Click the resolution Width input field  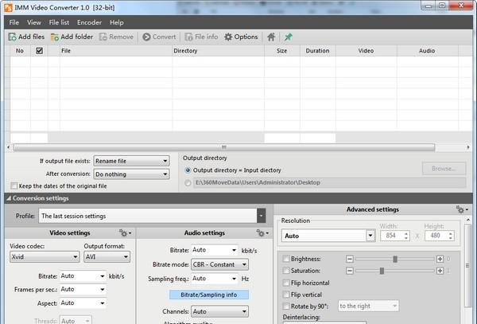coord(392,236)
